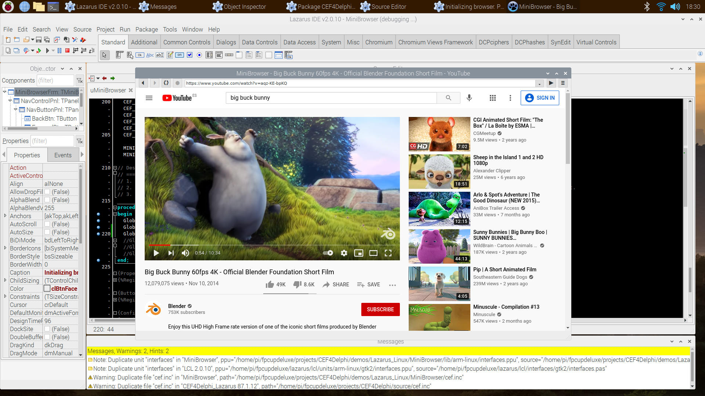
Task: Select the TMainMenu component icon
Action: click(119, 55)
